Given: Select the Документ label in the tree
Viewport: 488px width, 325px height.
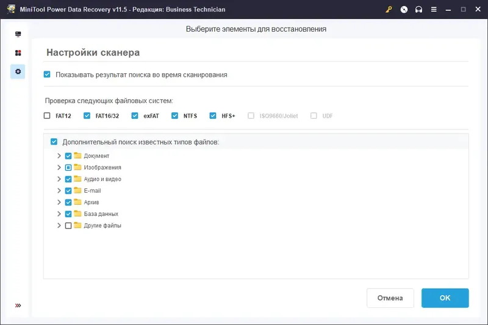Looking at the screenshot, I should (x=96, y=156).
